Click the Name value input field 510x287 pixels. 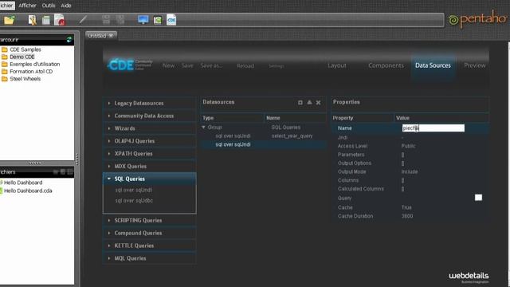coord(433,128)
